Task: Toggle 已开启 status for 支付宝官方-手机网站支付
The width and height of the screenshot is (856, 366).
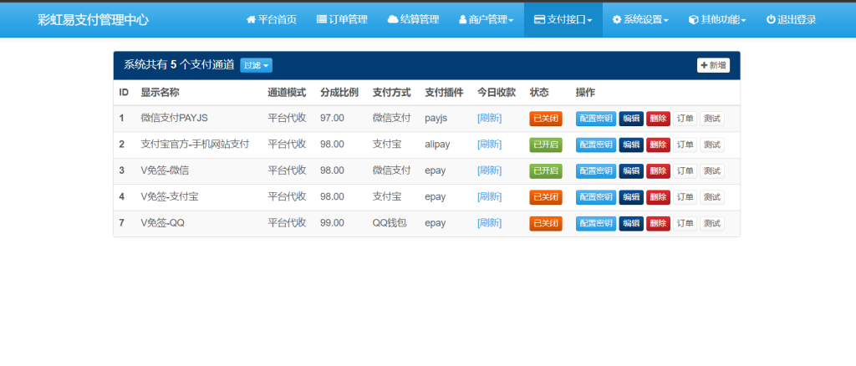Action: (x=546, y=145)
